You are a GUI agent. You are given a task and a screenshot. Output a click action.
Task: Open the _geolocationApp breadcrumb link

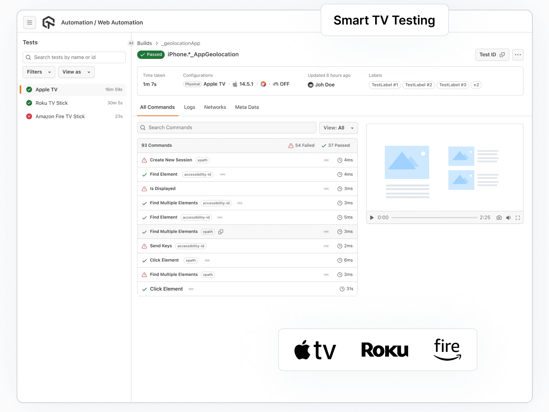[x=180, y=43]
